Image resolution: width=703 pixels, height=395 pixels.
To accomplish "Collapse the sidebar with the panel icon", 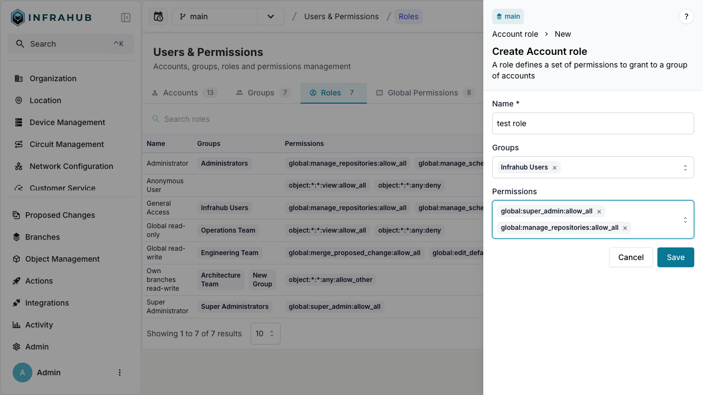I will pyautogui.click(x=126, y=18).
